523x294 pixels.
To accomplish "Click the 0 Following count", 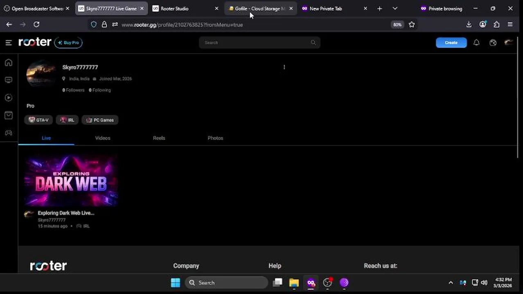I will [x=99, y=90].
